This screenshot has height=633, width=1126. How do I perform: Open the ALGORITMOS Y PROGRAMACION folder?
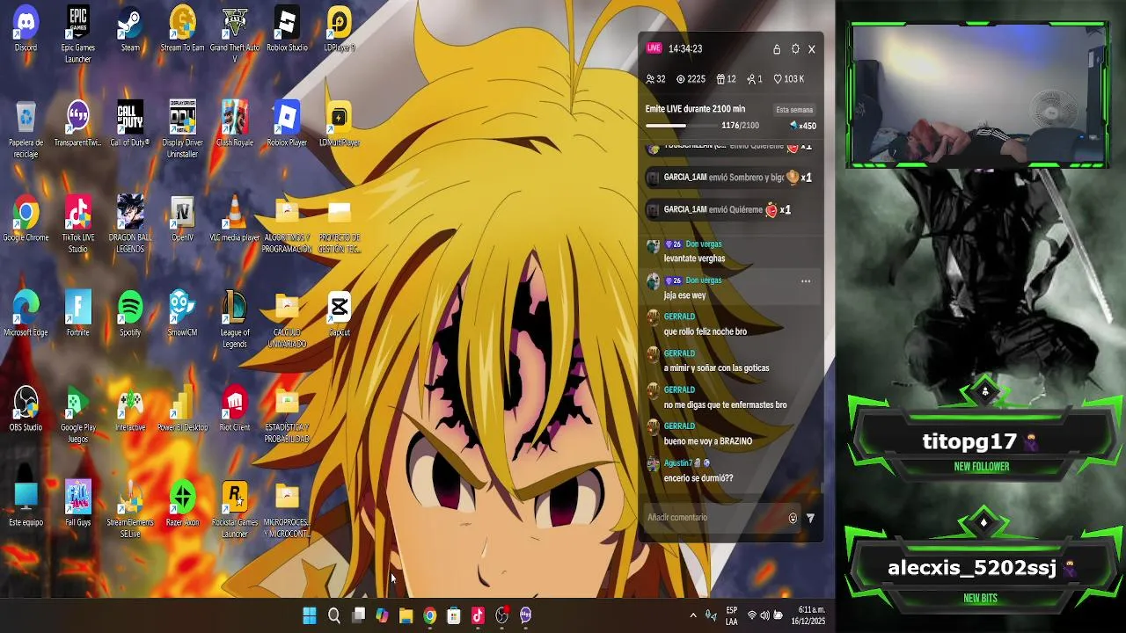(287, 225)
